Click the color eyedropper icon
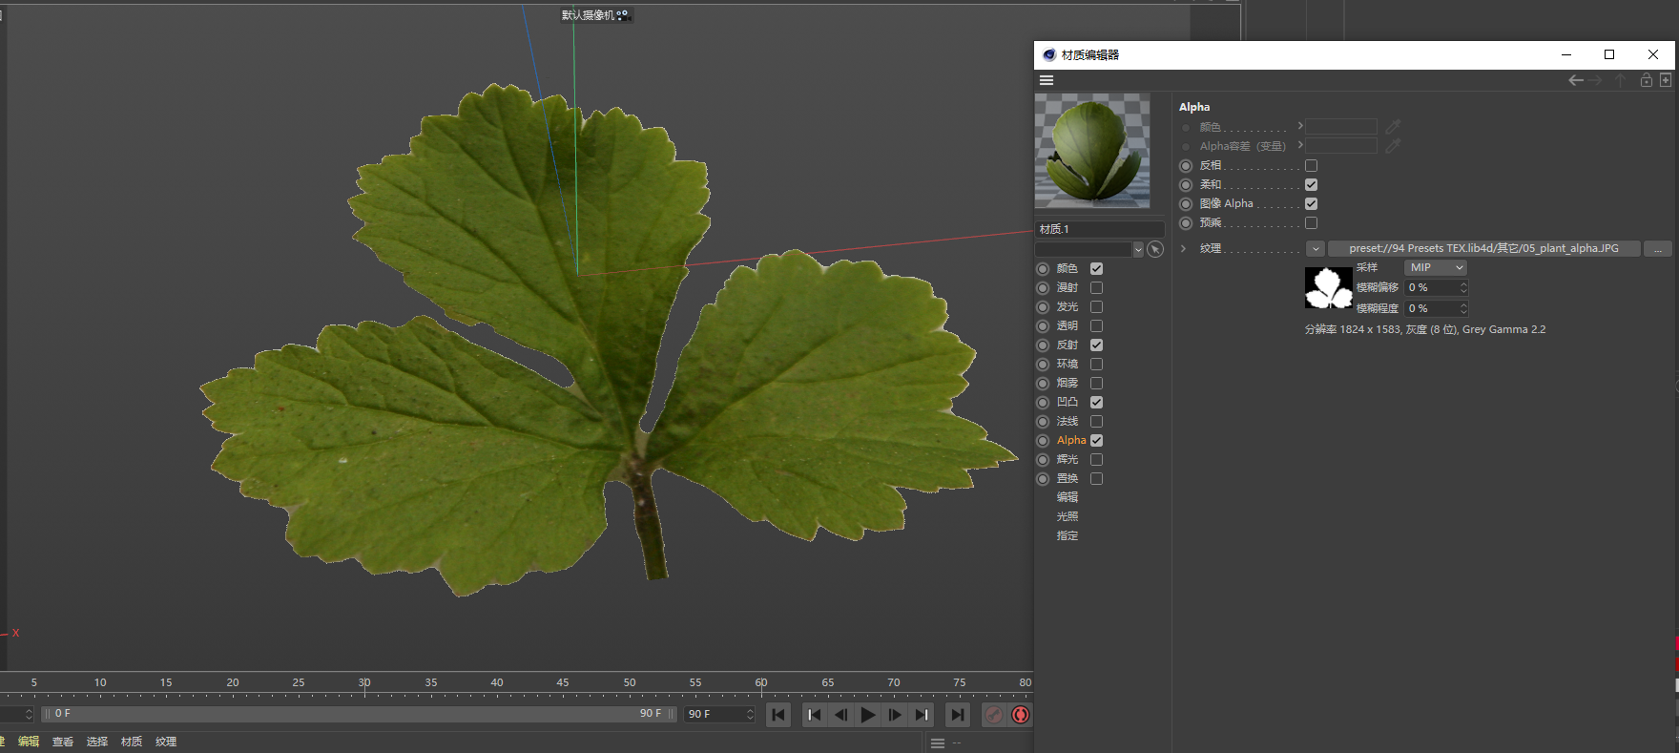This screenshot has height=753, width=1679. point(1393,127)
